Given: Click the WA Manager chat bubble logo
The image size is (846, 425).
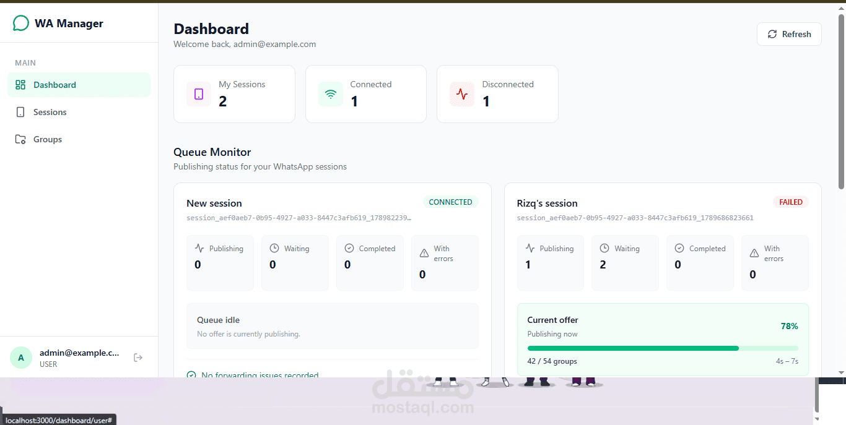Looking at the screenshot, I should (x=21, y=23).
